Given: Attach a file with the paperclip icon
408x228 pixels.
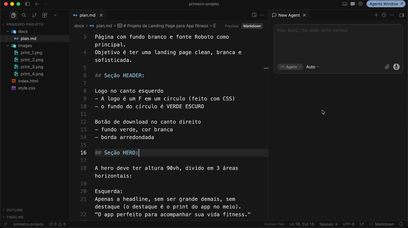Looking at the screenshot, I should pos(387,67).
